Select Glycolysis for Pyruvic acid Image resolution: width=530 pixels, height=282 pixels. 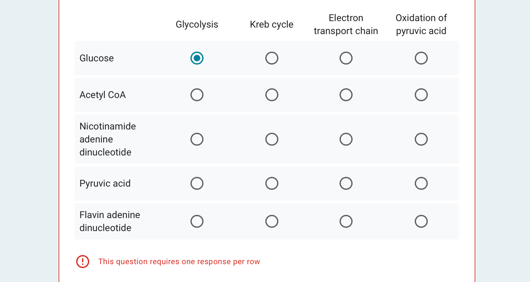197,183
